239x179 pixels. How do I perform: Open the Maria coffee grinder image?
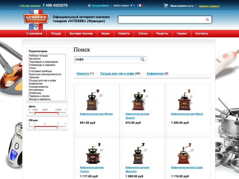coord(94,100)
